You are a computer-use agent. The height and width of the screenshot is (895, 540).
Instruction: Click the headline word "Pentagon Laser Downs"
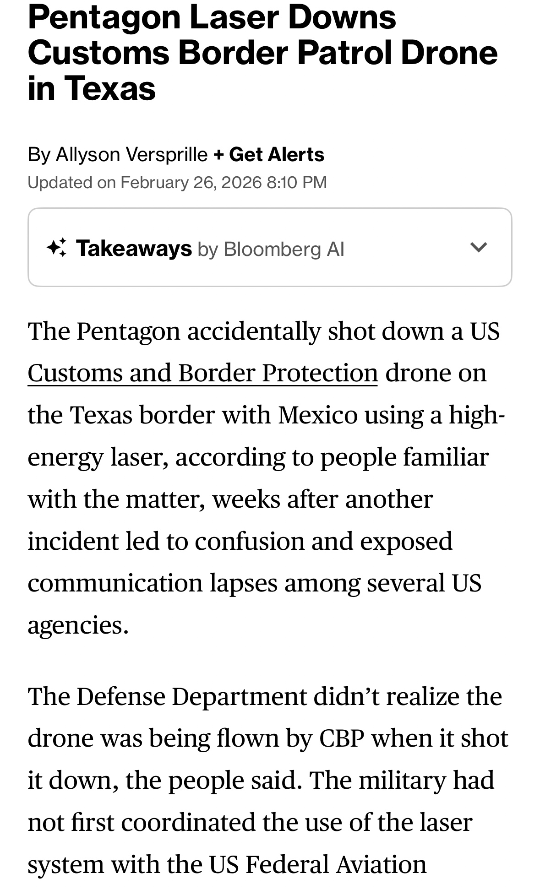tap(212, 17)
